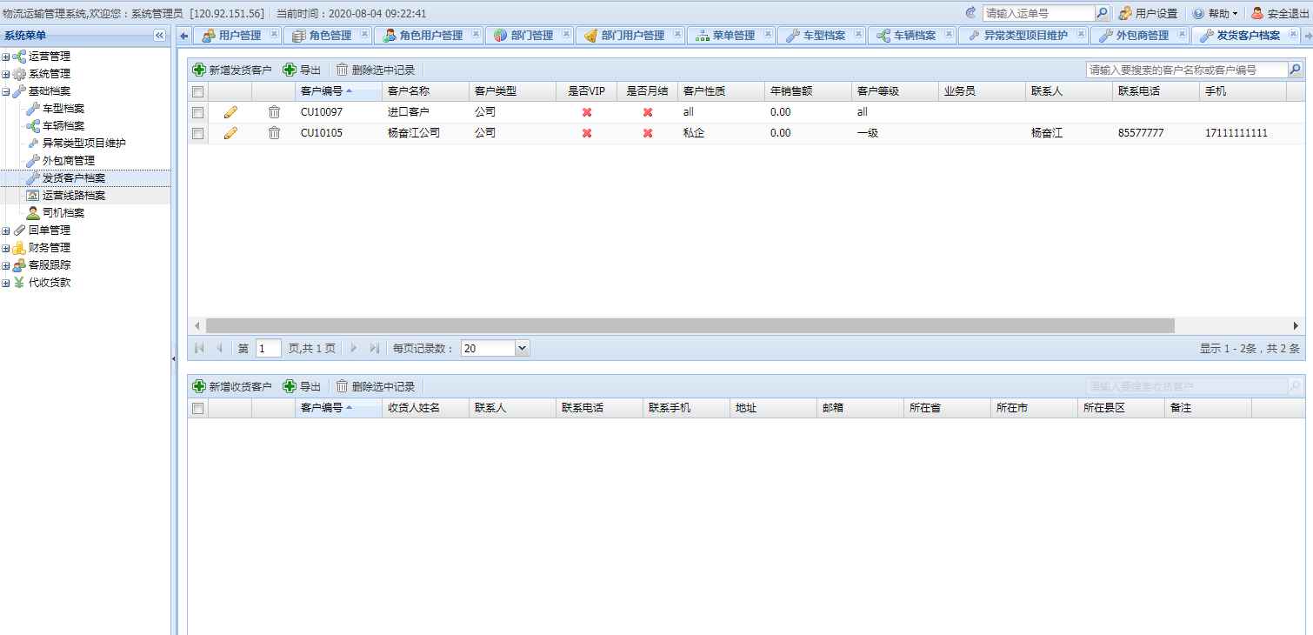
Task: Click the 新增发货客户 button
Action: click(232, 70)
